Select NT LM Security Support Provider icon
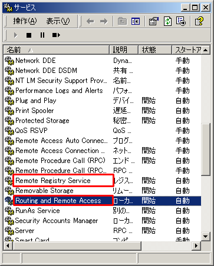This screenshot has height=266, width=214. (x=9, y=81)
